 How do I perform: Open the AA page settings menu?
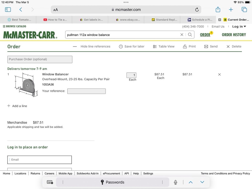[x=56, y=10]
